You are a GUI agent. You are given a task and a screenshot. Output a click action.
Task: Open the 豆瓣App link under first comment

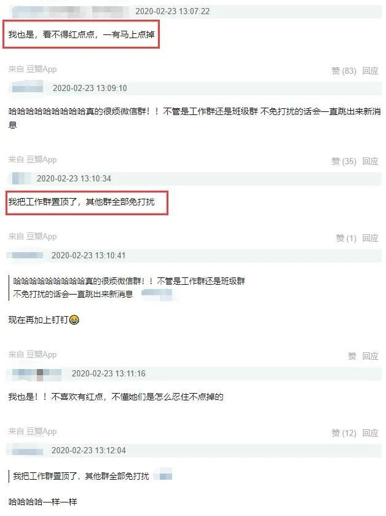41,69
